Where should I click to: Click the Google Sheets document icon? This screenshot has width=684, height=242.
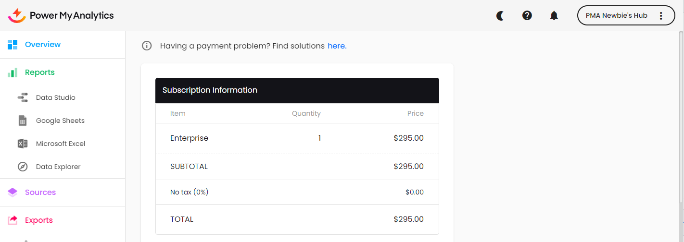click(x=23, y=121)
